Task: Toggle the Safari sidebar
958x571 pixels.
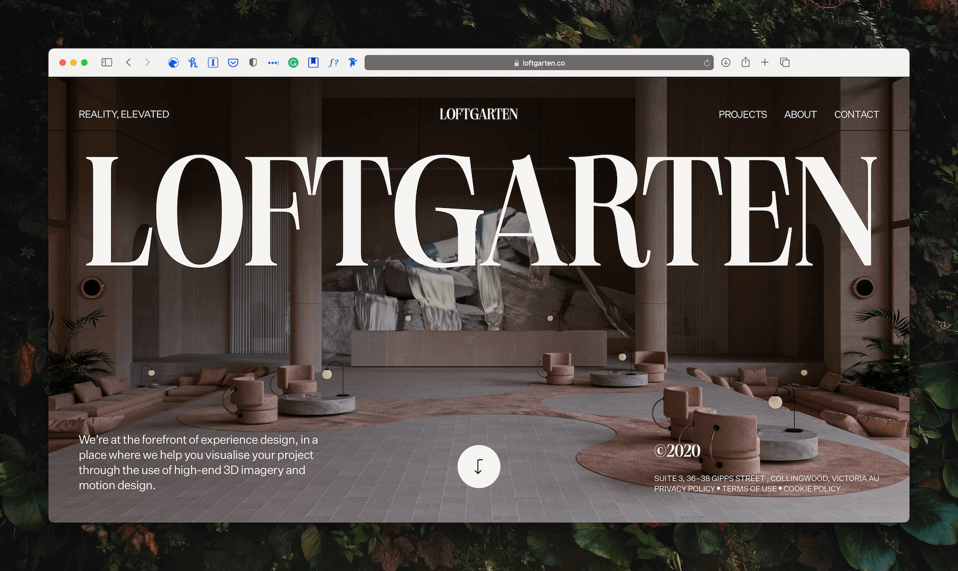Action: point(107,62)
